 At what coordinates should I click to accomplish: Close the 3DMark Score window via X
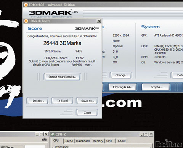coord(99,21)
